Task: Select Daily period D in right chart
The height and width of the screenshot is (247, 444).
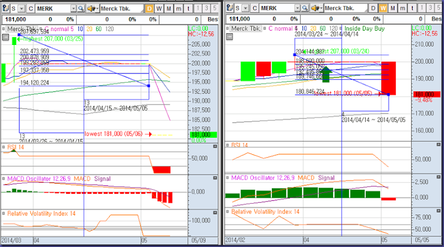Action: 373,8
